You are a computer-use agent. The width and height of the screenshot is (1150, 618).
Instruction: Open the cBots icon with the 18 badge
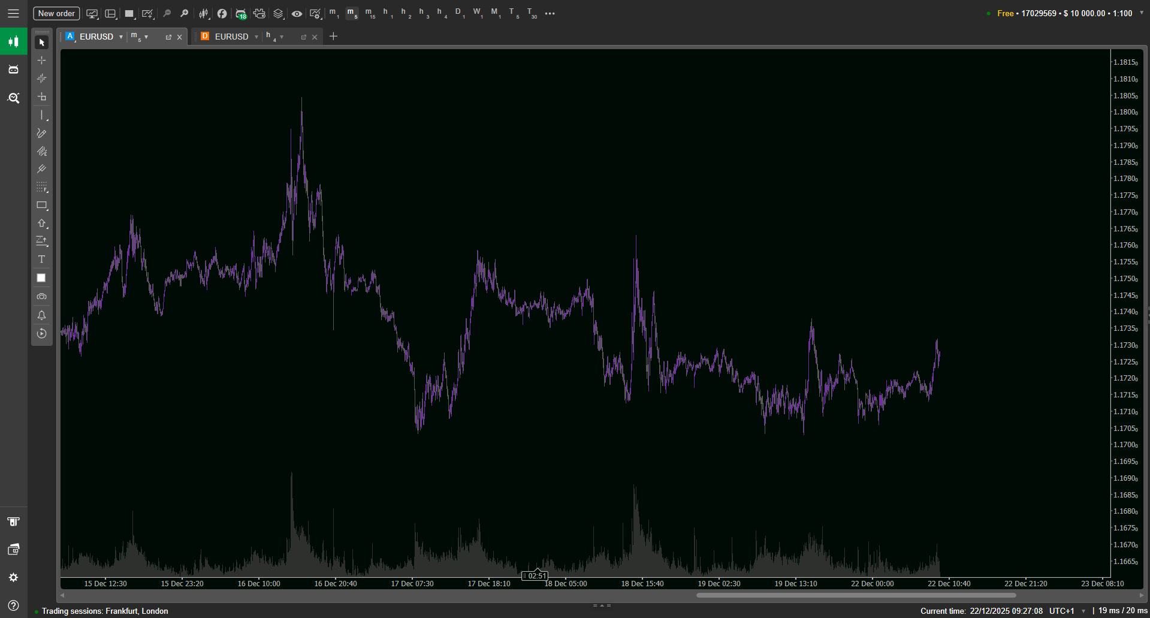(240, 13)
